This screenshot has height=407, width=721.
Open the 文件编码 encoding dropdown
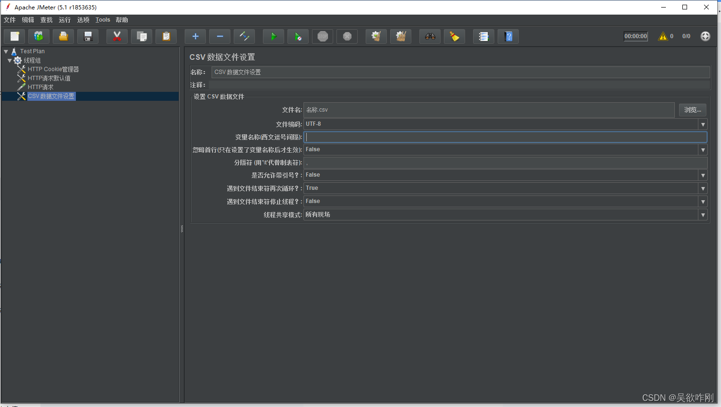point(703,124)
